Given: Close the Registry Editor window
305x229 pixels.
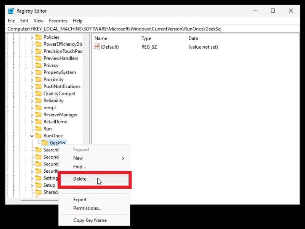Looking at the screenshot, I should coord(291,11).
